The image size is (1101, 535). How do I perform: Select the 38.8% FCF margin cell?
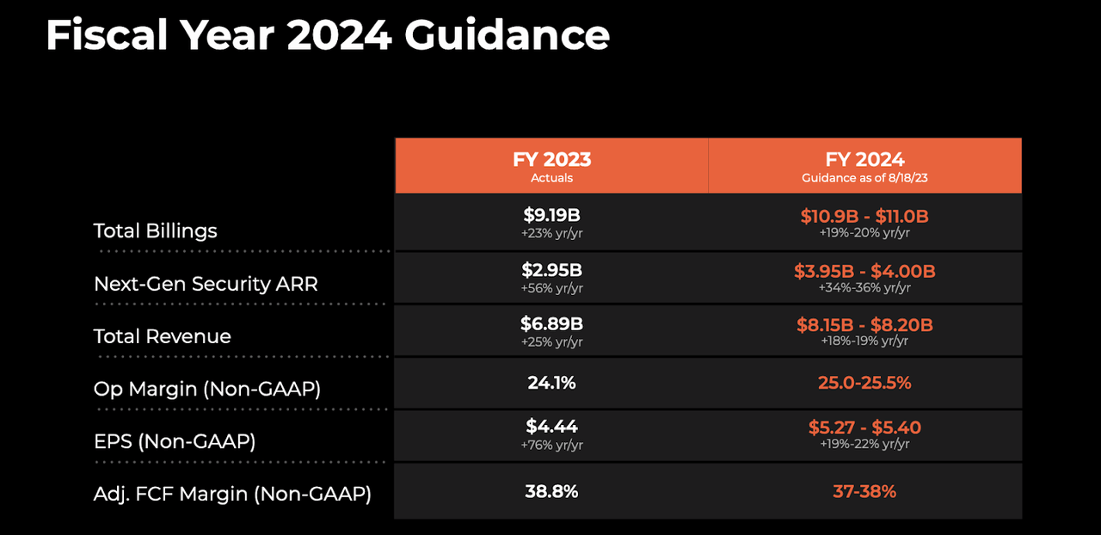click(551, 492)
